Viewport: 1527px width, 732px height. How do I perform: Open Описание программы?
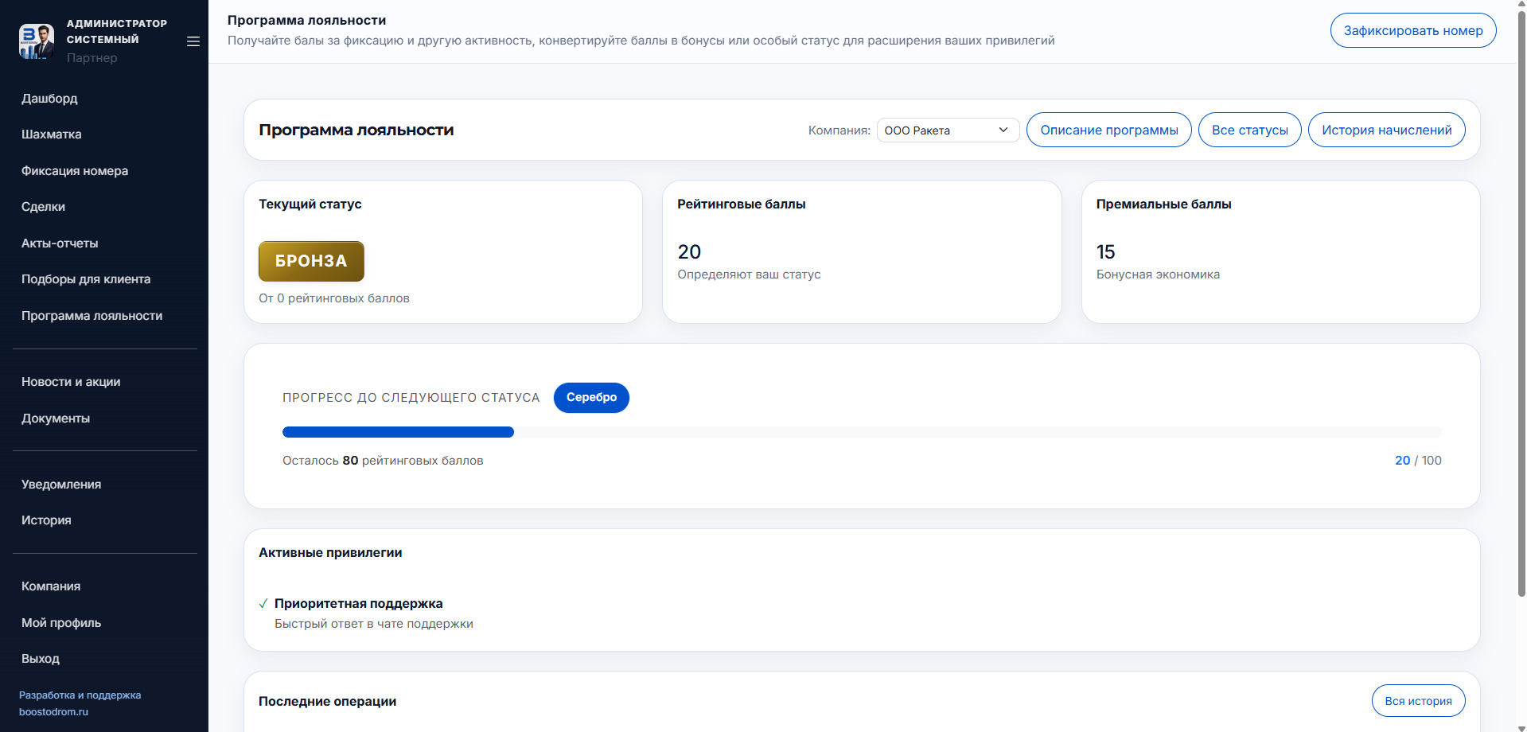(1108, 130)
